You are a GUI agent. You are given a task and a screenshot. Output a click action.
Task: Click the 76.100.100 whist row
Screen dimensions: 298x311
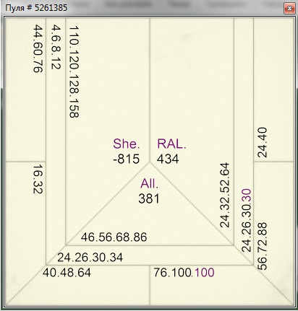click(184, 273)
